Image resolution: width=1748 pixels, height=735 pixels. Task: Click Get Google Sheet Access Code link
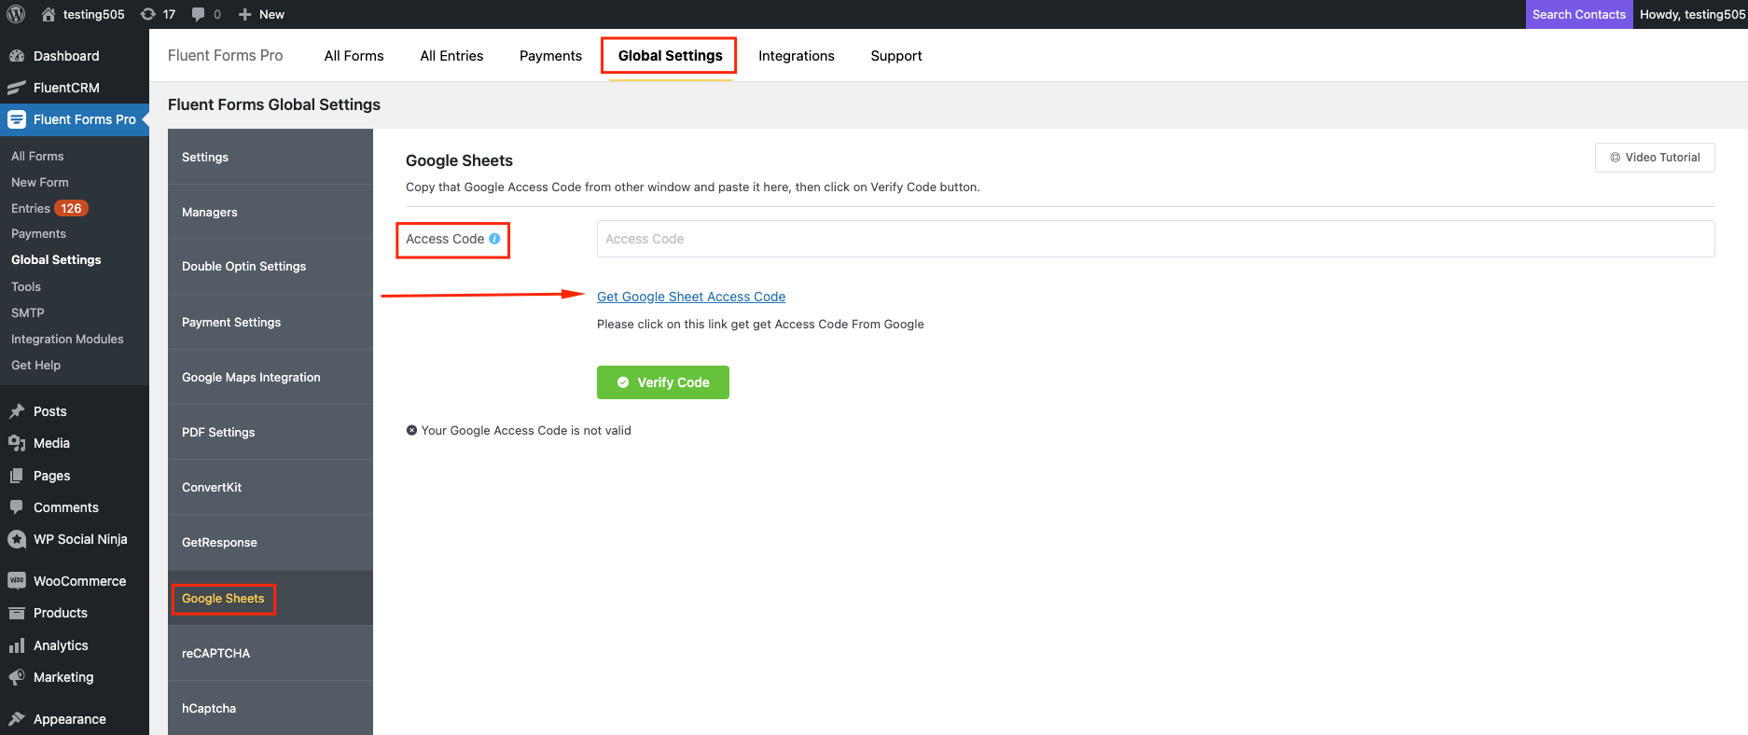[691, 297]
